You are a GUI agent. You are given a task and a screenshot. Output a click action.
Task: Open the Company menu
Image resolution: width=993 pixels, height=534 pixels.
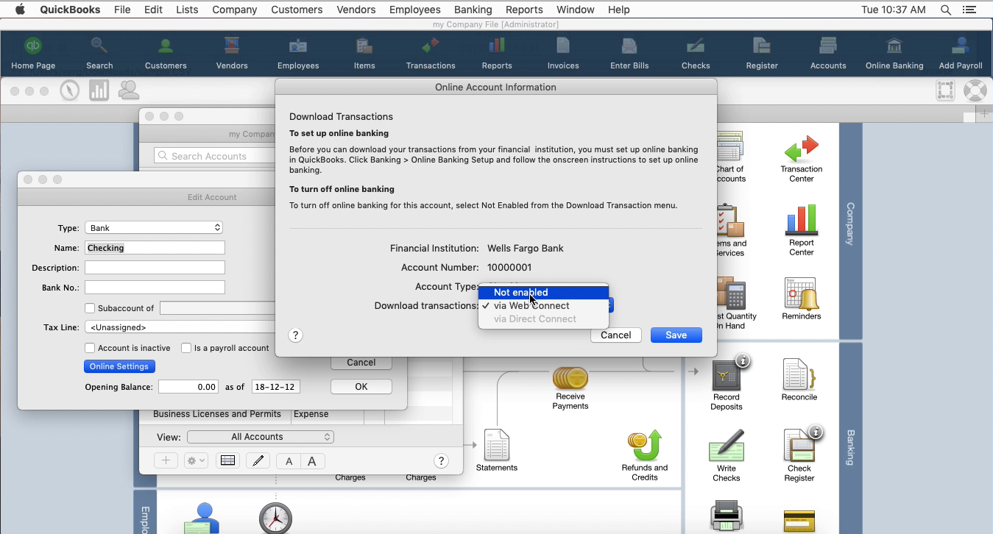click(234, 10)
